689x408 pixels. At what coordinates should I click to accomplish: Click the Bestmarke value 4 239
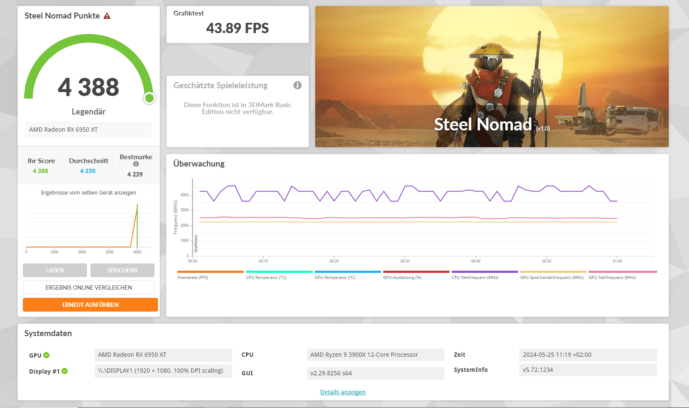pos(135,174)
